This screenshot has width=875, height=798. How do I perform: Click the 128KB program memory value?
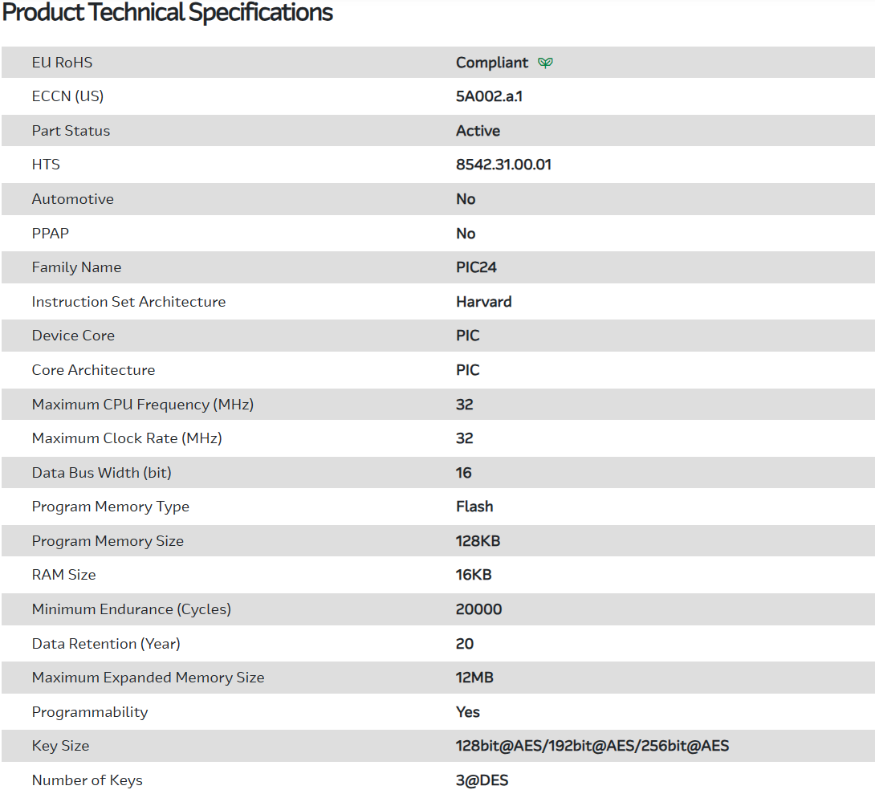click(478, 541)
